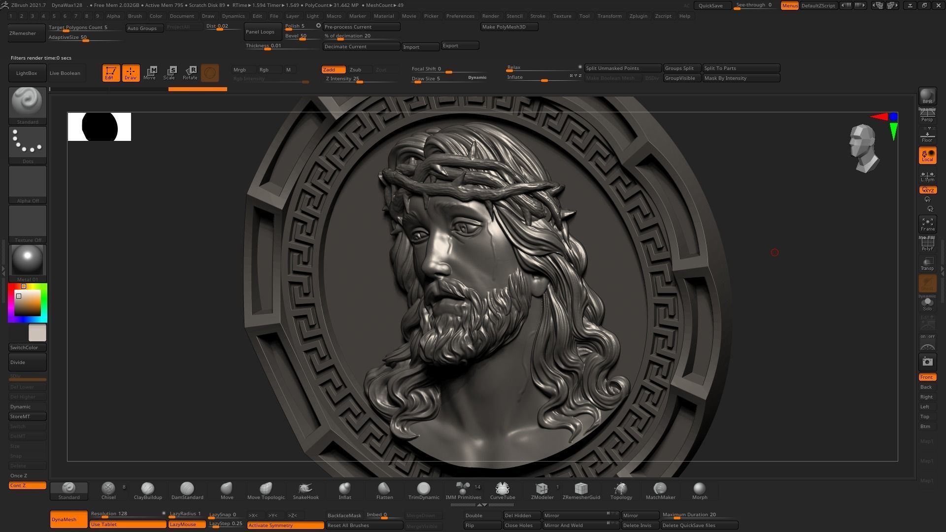Choose the SnakeHook brush
Screen dimensions: 946x532
pyautogui.click(x=305, y=491)
